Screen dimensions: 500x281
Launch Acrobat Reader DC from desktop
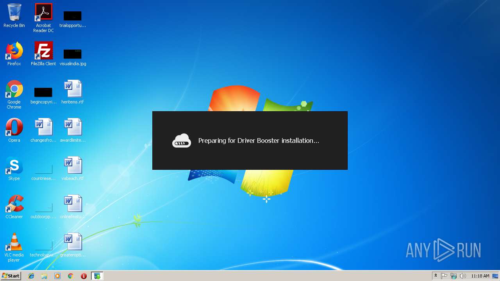[43, 18]
